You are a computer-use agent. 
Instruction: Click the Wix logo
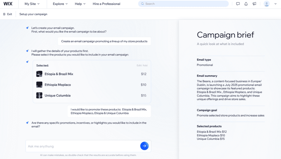click(x=8, y=4)
